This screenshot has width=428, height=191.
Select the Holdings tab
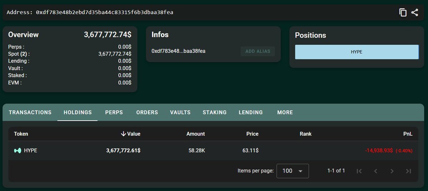point(78,112)
